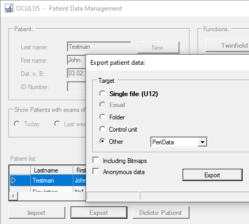Open the PeriData dropdown arrow
249x224 pixels.
click(202, 142)
